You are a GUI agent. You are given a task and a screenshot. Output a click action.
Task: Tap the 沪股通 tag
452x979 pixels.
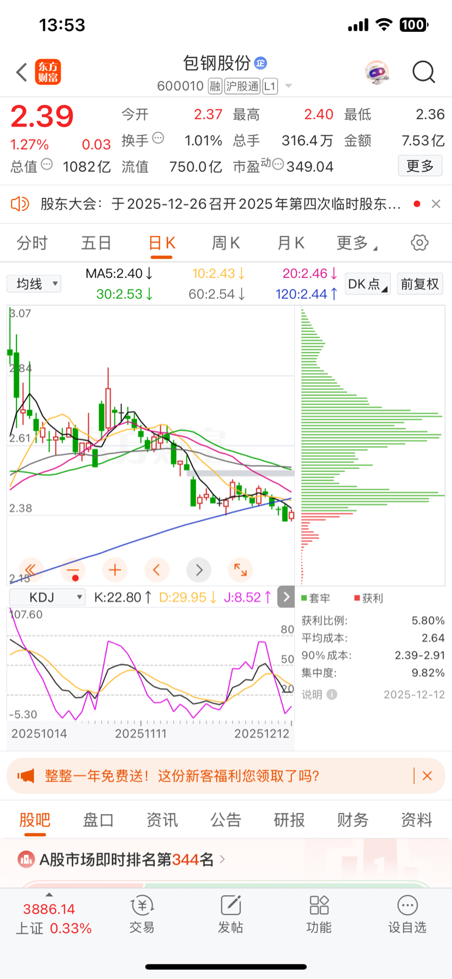click(242, 87)
